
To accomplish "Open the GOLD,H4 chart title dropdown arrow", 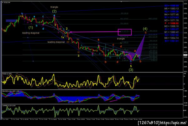I will (3, 3).
